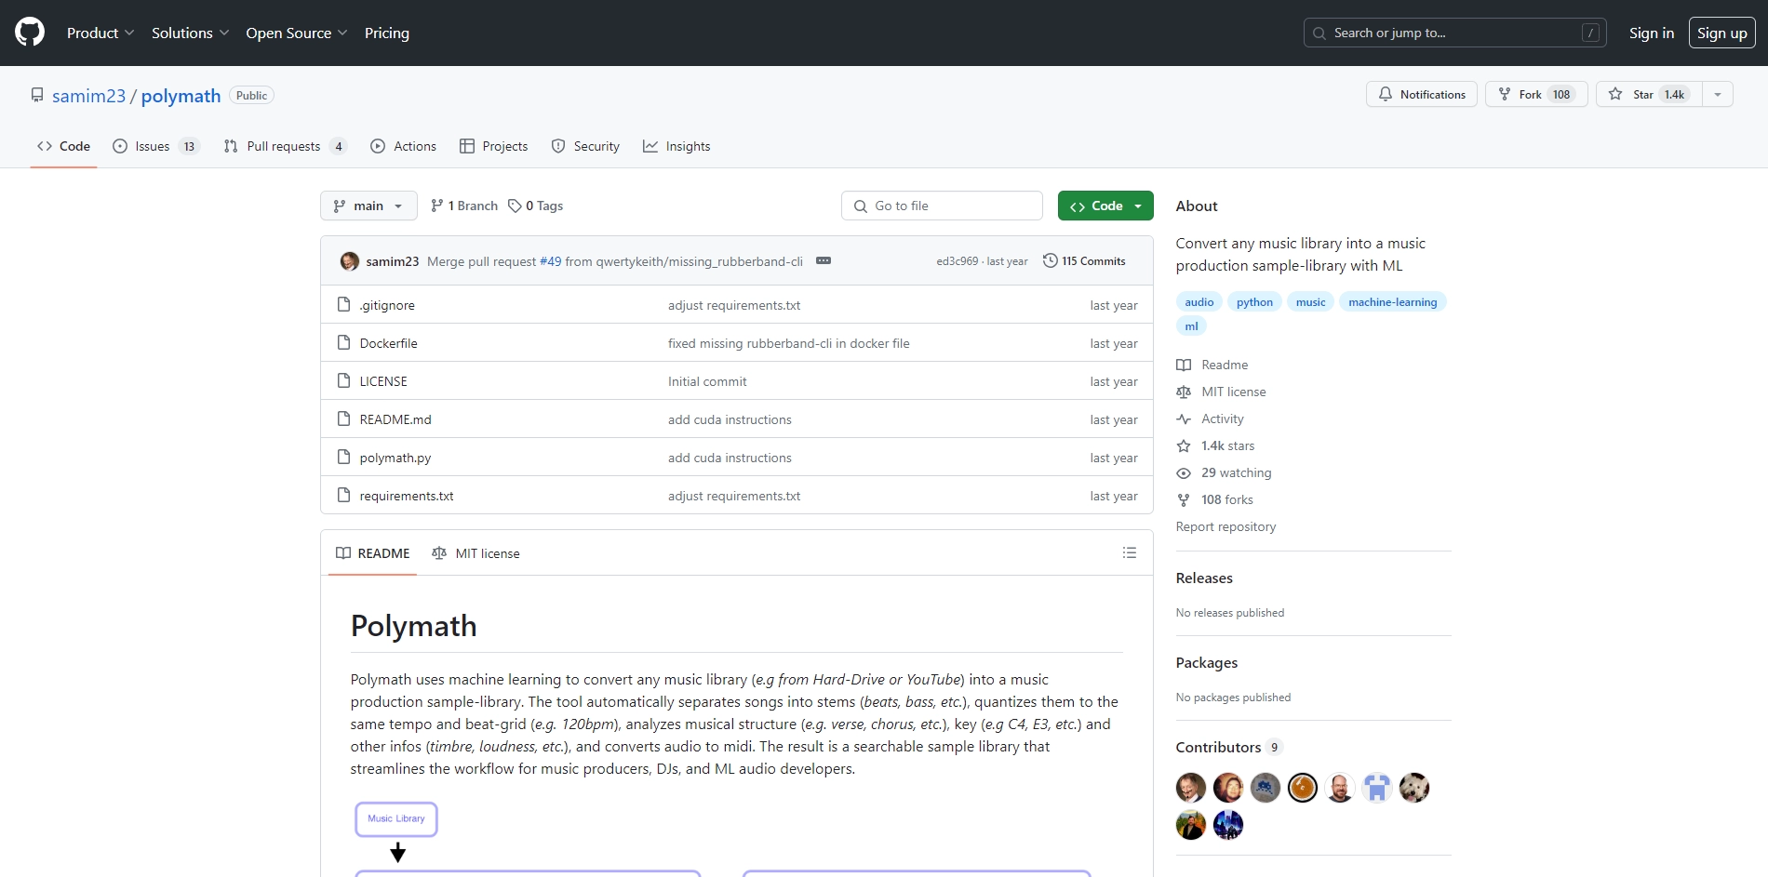Click the GitHub Octocat logo
Viewport: 1768px width, 877px height.
click(30, 33)
